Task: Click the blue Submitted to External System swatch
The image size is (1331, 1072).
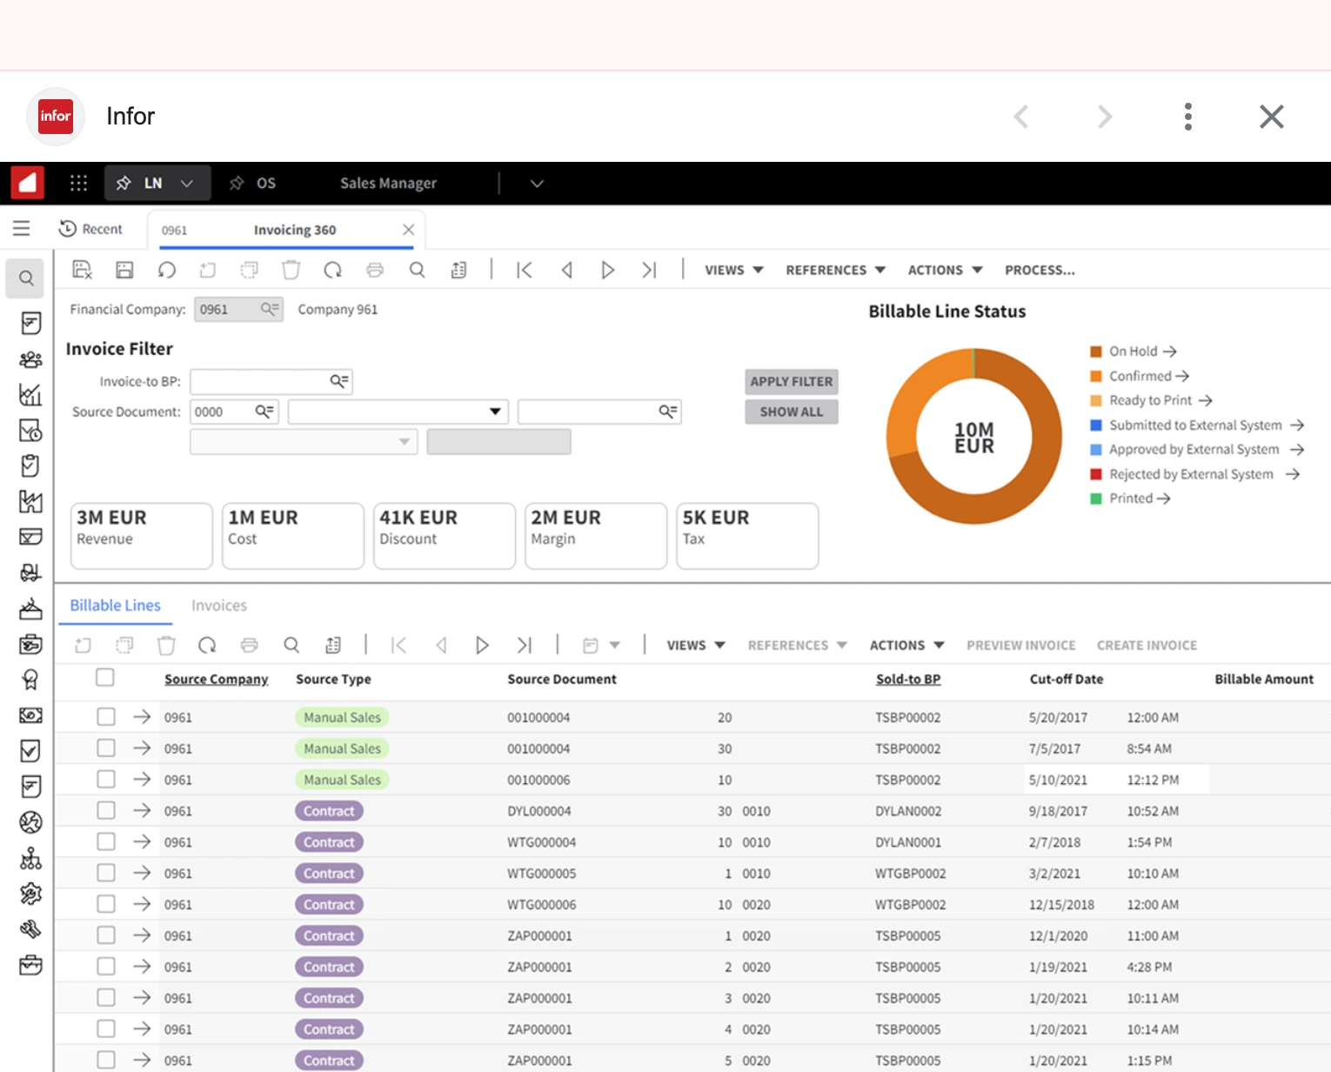Action: (x=1096, y=425)
